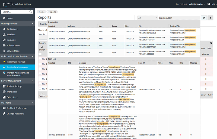
Task: Toggle the select-all checkbox in Reports header
Action: tap(40, 54)
